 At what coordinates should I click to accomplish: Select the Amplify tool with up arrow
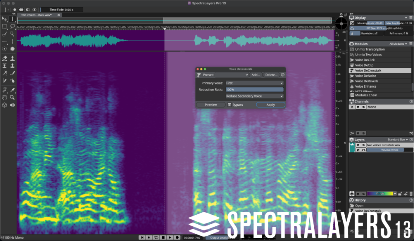[12, 58]
